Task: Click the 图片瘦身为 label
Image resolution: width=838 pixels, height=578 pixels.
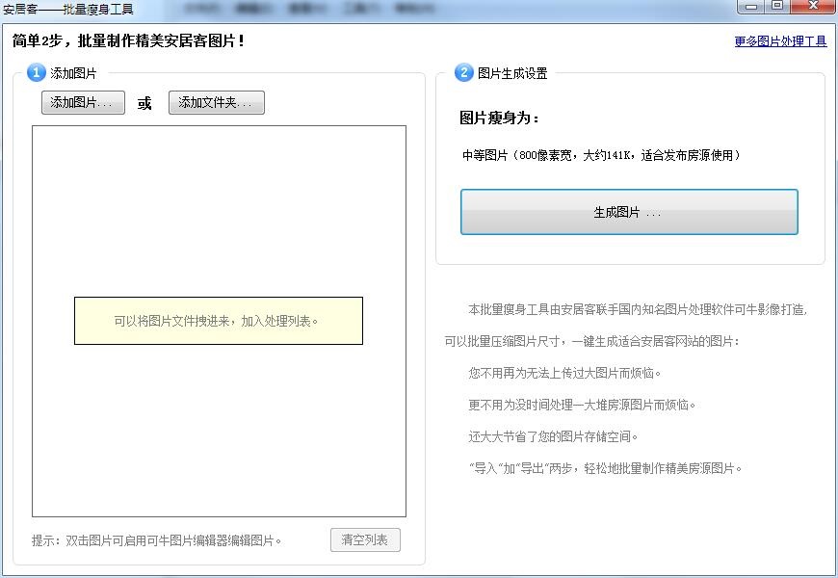Action: 500,118
